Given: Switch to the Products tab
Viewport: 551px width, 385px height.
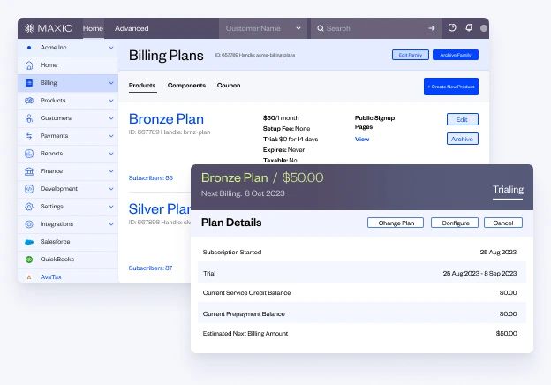Looking at the screenshot, I should pos(142,86).
